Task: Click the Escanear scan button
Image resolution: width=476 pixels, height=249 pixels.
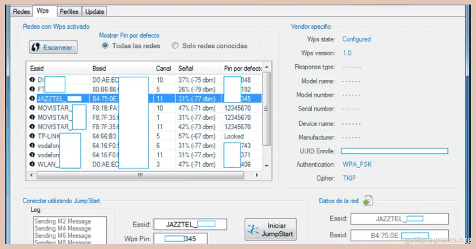Action: coord(53,47)
